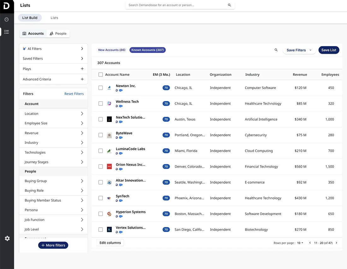Click Orion Nexus Inc red logo
Viewport: 347px width, 269px height.
coord(109,167)
